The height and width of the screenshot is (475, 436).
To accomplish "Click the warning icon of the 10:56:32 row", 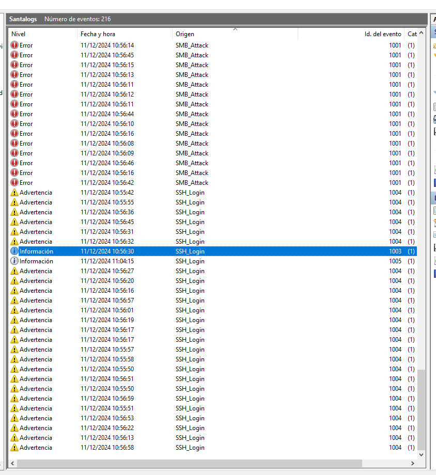I will click(x=14, y=242).
